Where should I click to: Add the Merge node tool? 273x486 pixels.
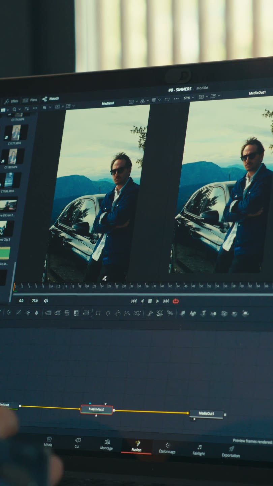pyautogui.click(x=48, y=313)
